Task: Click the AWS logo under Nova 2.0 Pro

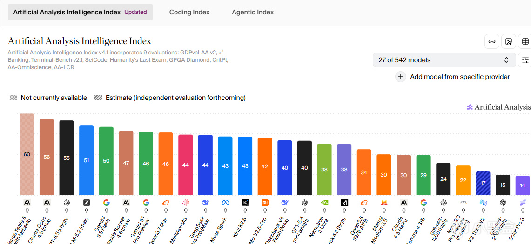Action: (463, 203)
